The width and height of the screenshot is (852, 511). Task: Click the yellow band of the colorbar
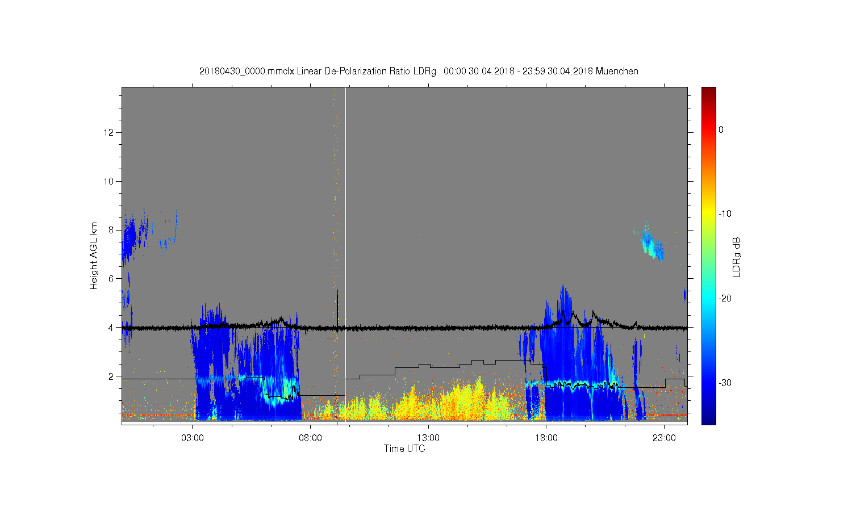point(708,213)
